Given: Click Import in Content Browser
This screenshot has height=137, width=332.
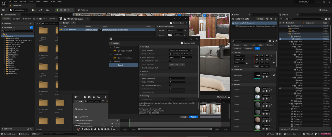Looking at the screenshot, I should [16, 19].
